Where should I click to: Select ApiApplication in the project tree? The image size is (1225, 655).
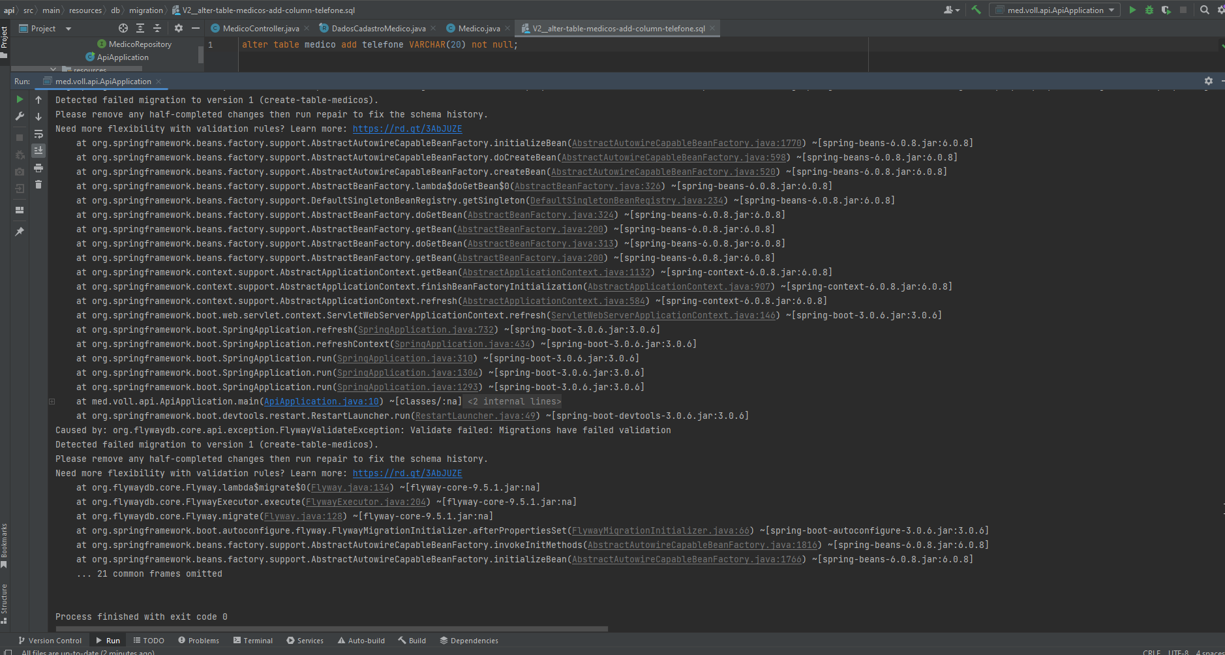(123, 57)
